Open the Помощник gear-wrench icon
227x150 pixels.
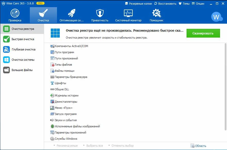pyautogui.click(x=156, y=13)
